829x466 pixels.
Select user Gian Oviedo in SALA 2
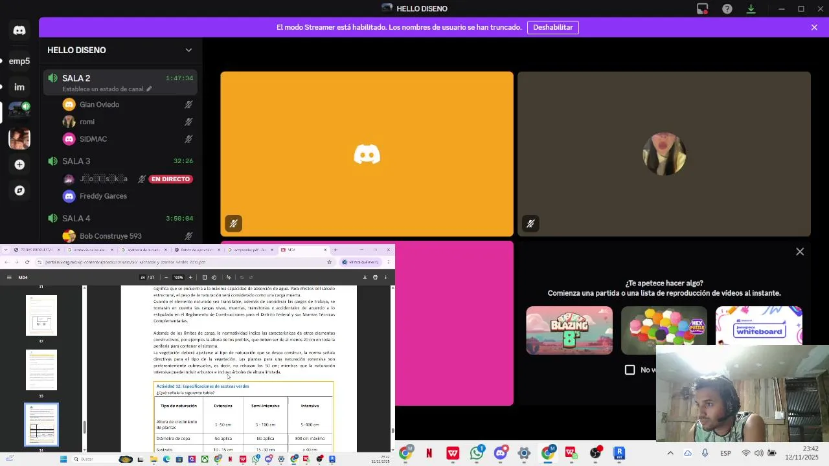pyautogui.click(x=99, y=104)
